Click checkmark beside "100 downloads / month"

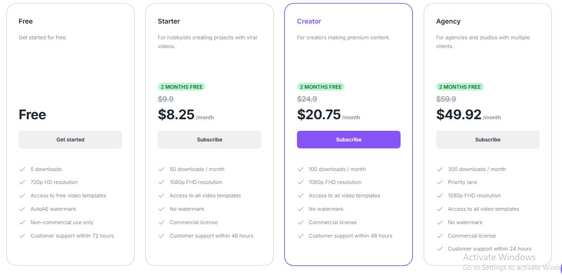coord(301,169)
